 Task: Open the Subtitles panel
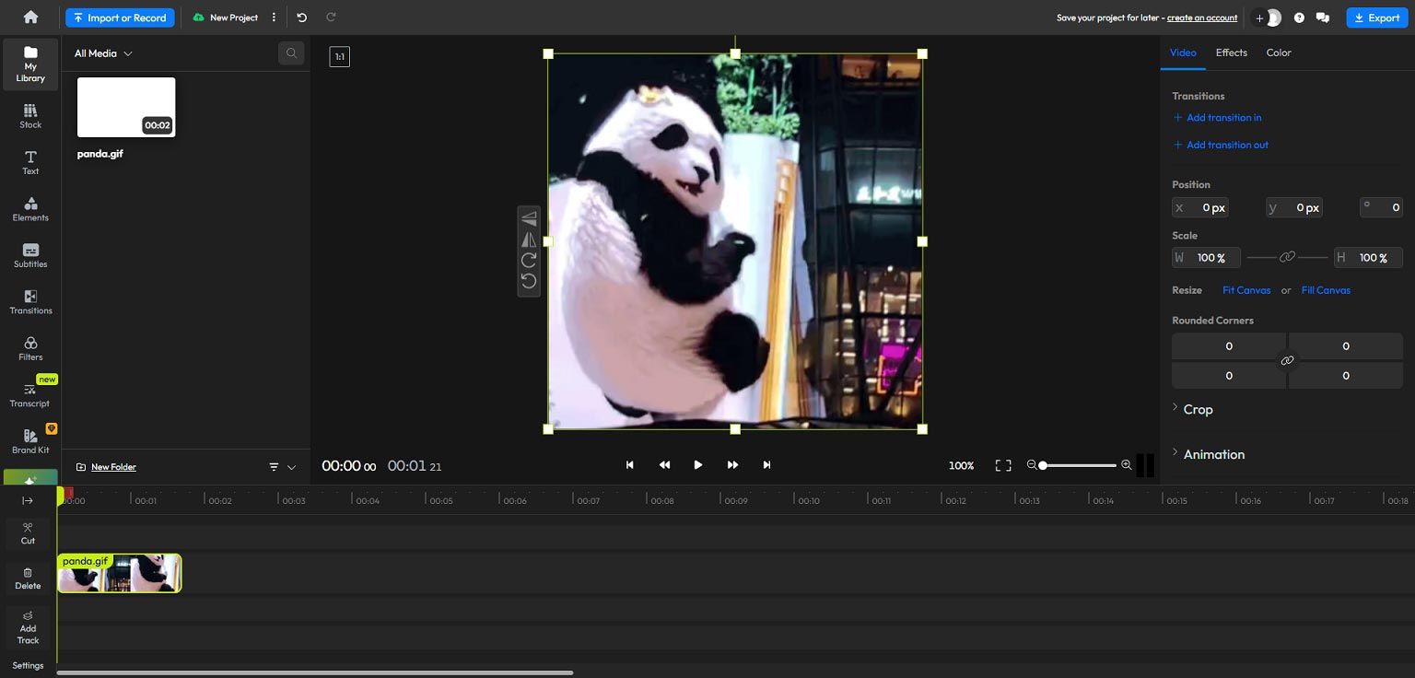(x=30, y=257)
